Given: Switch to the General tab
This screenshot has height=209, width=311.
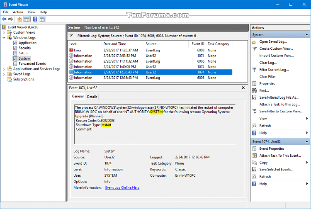Looking at the screenshot, I should (x=78, y=96).
